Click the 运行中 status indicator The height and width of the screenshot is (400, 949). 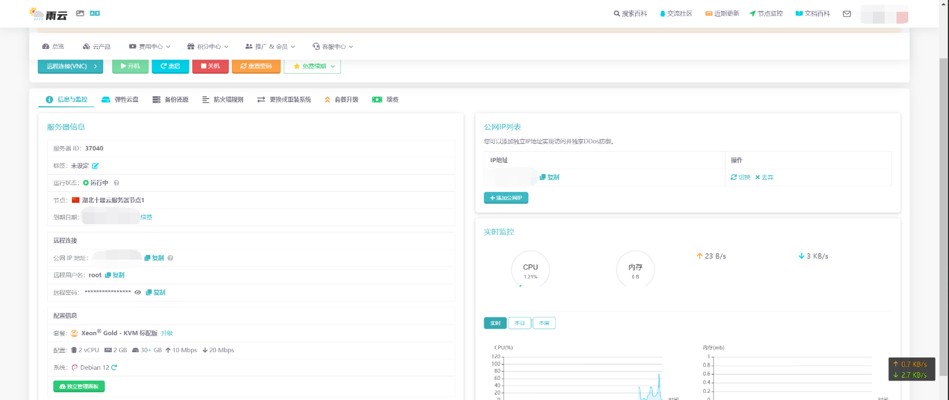tap(96, 183)
